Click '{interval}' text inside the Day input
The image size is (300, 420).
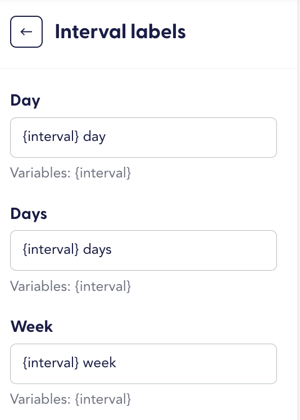click(x=51, y=136)
